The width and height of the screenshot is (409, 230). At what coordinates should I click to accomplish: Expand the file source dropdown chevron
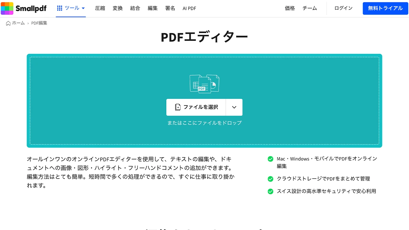(234, 107)
